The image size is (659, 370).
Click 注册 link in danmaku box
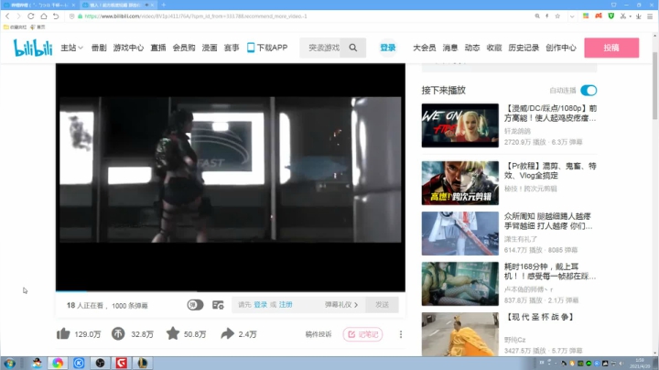286,304
